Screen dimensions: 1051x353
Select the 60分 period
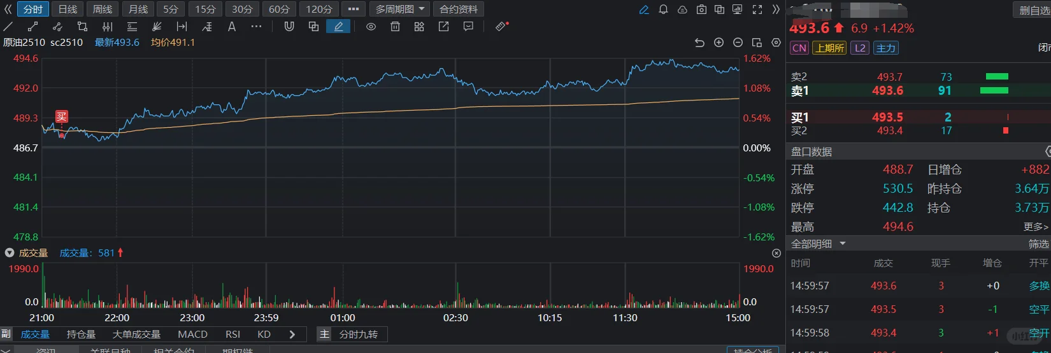279,10
